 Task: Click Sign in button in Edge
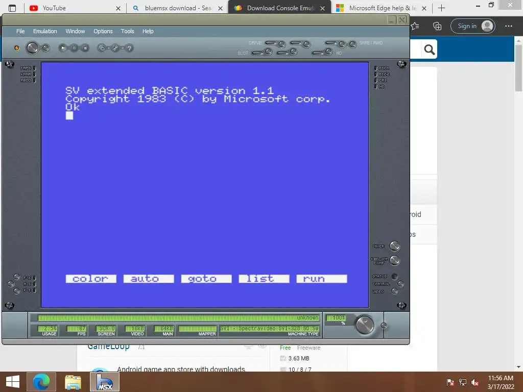[473, 26]
